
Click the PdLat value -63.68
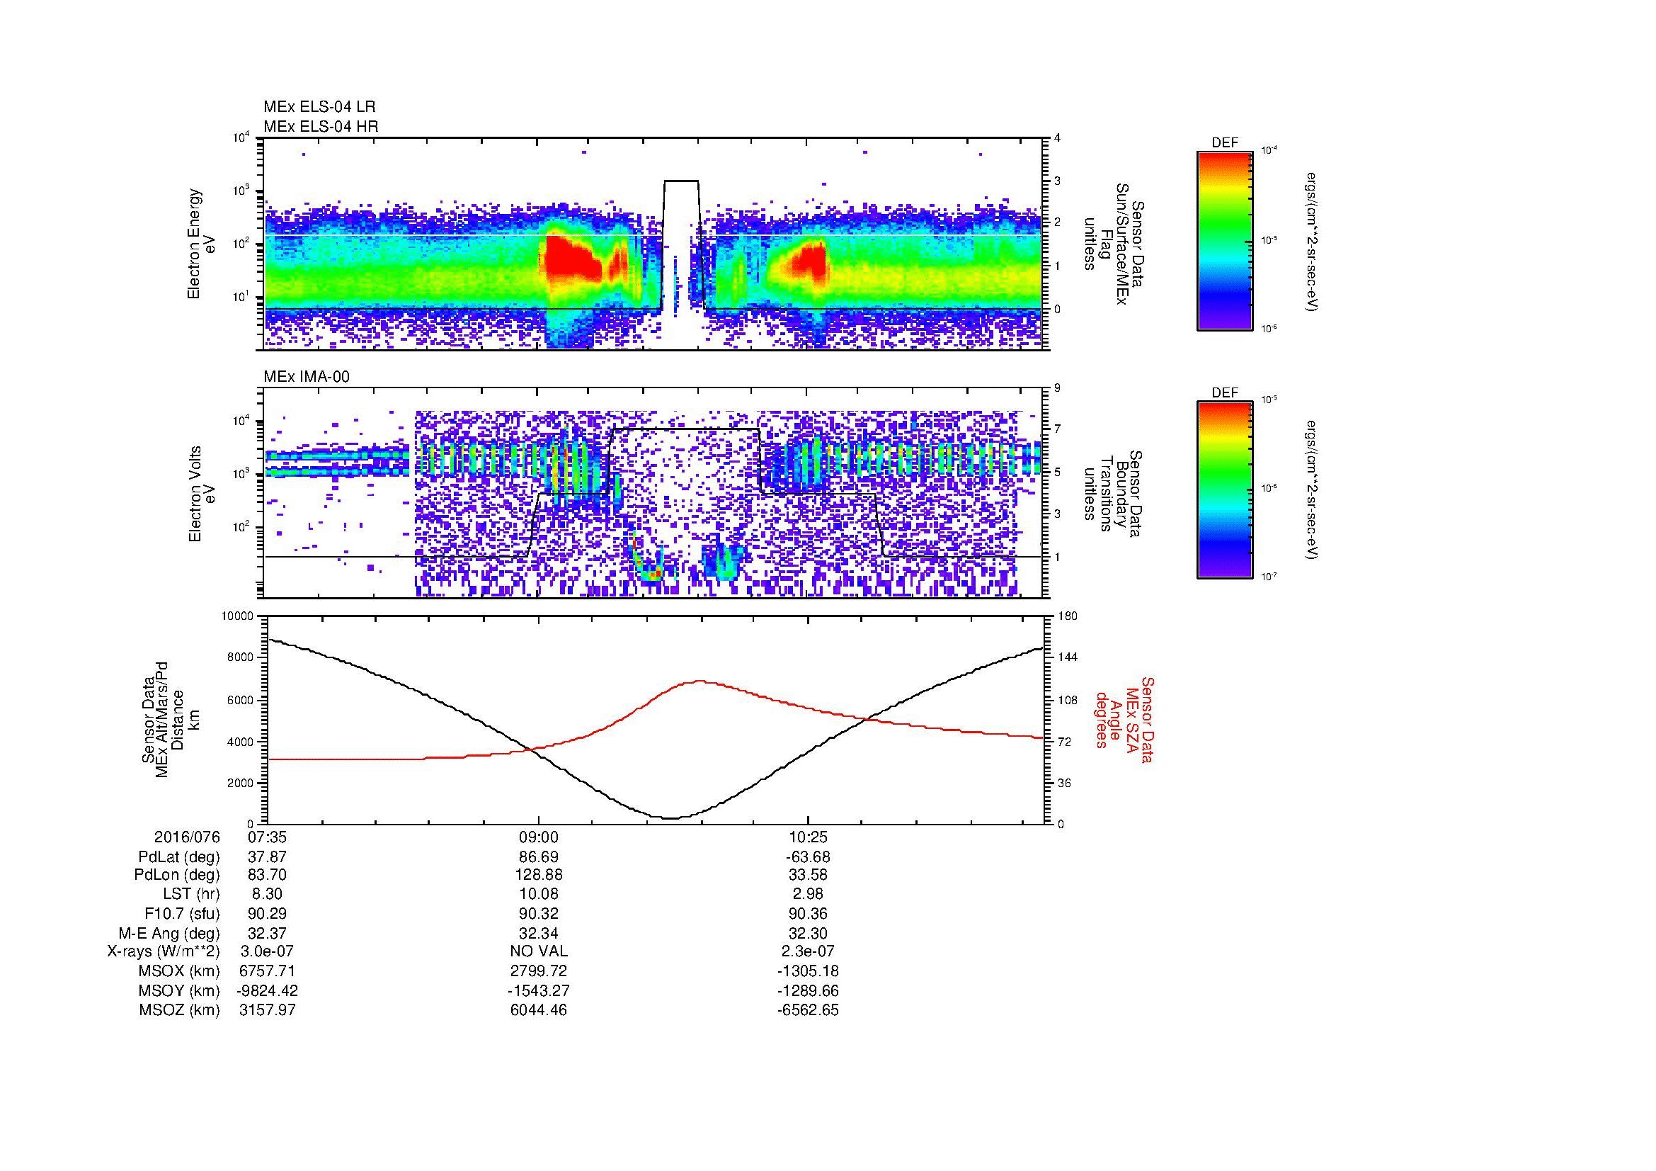click(808, 857)
